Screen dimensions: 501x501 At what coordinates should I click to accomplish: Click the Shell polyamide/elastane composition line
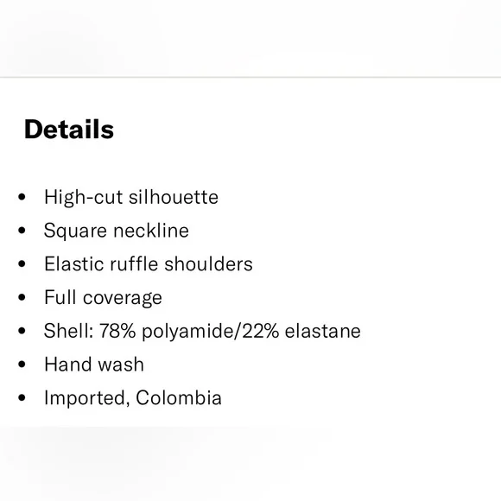tap(203, 331)
